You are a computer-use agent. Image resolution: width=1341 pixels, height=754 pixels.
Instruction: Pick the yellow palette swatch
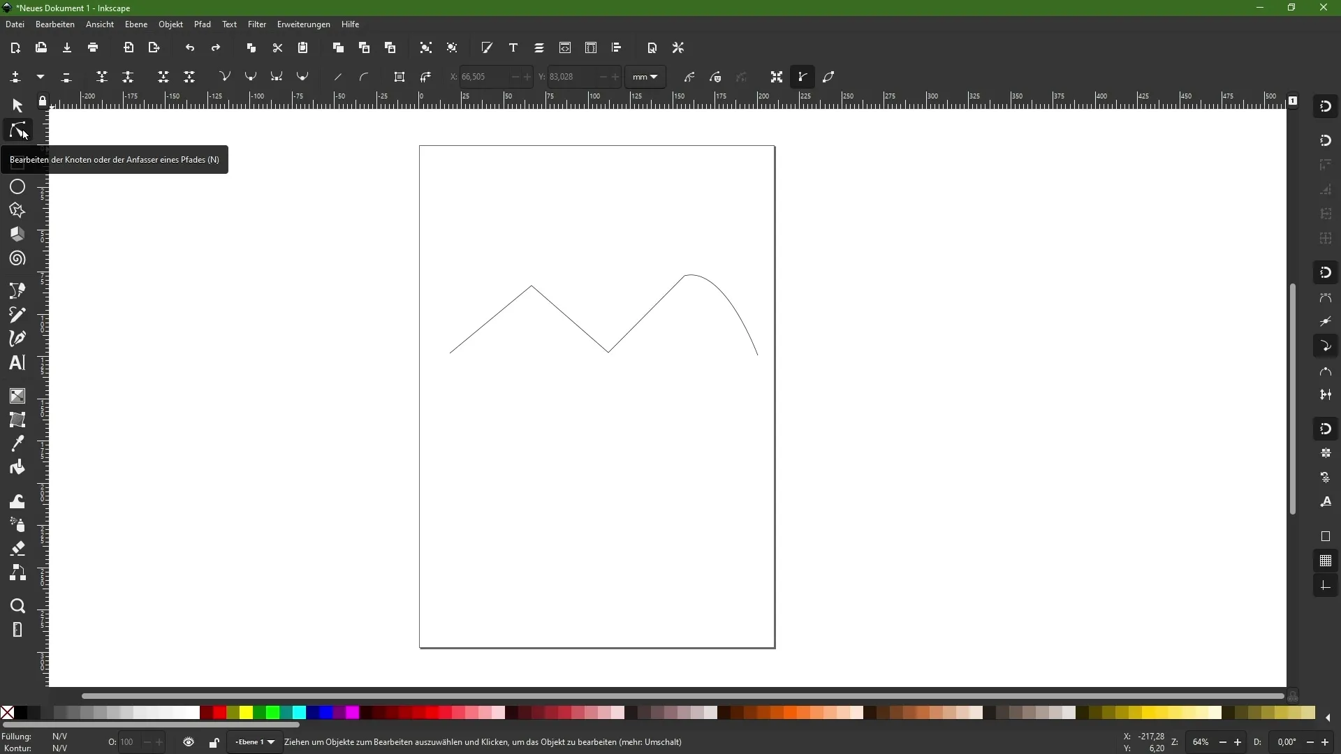pyautogui.click(x=246, y=713)
